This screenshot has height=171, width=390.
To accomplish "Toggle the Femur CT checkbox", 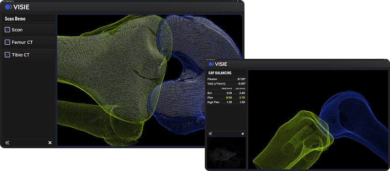I will click(7, 42).
